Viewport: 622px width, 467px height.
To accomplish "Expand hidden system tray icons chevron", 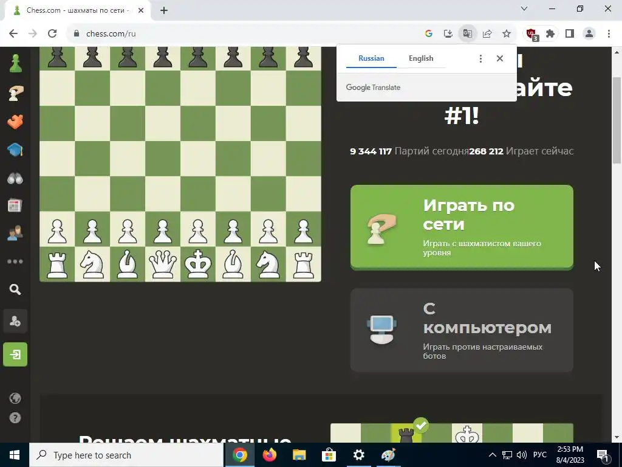I will click(492, 455).
